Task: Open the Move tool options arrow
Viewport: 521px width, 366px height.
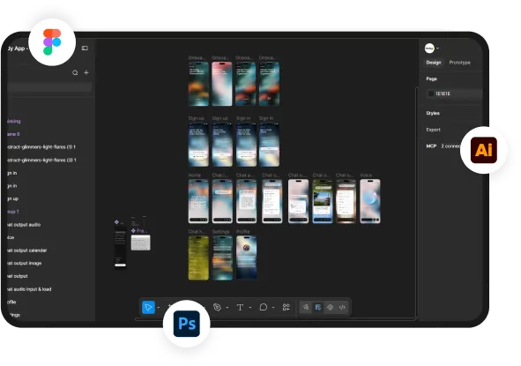Action: pos(159,308)
